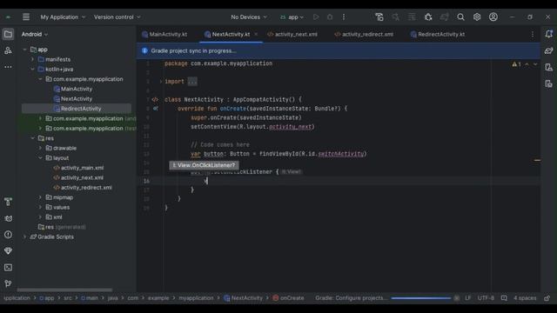
Task: Switch to activity_next.xml tab
Action: point(292,35)
